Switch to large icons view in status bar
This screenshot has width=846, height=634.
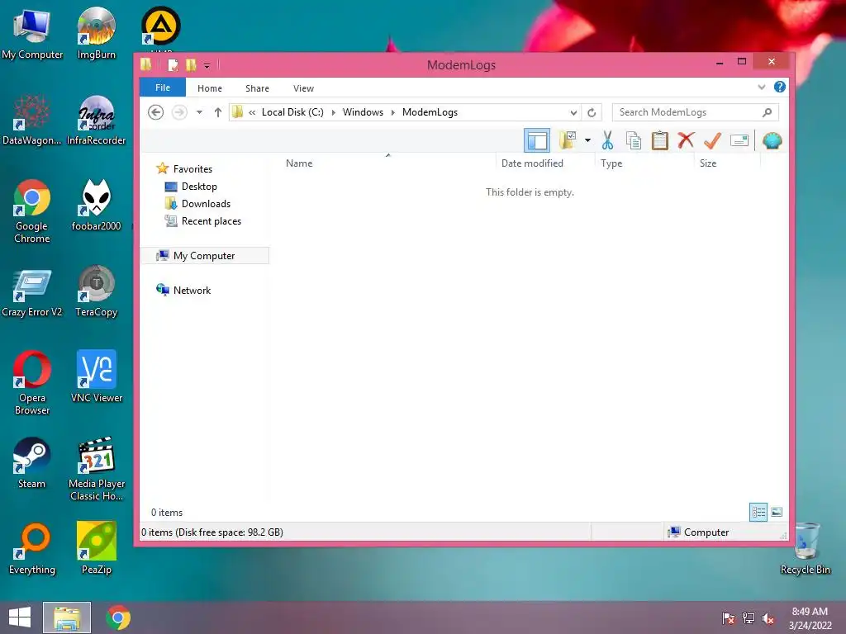pos(777,512)
